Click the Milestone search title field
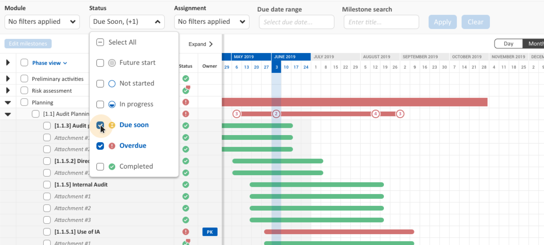 click(381, 22)
